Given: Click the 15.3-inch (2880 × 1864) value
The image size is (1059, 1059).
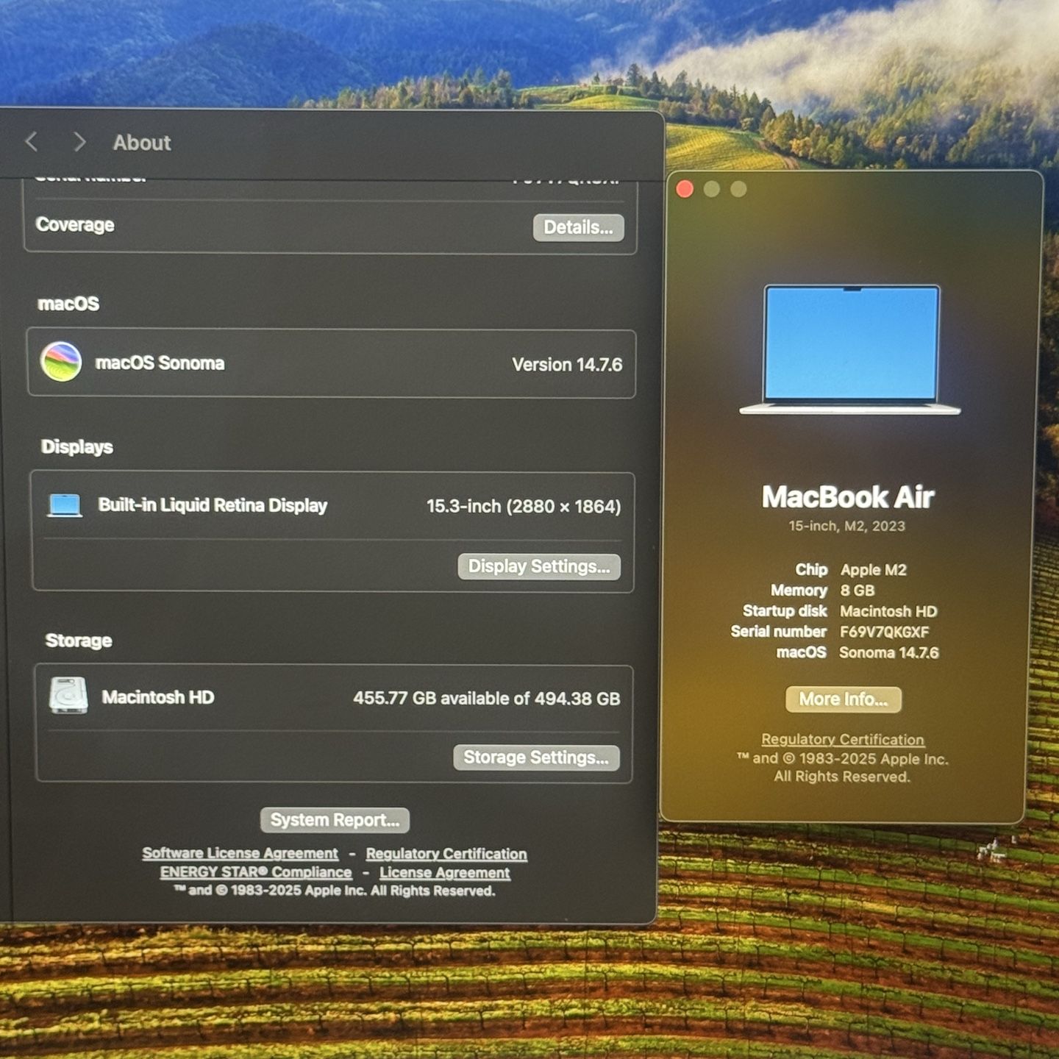Looking at the screenshot, I should click(x=524, y=507).
